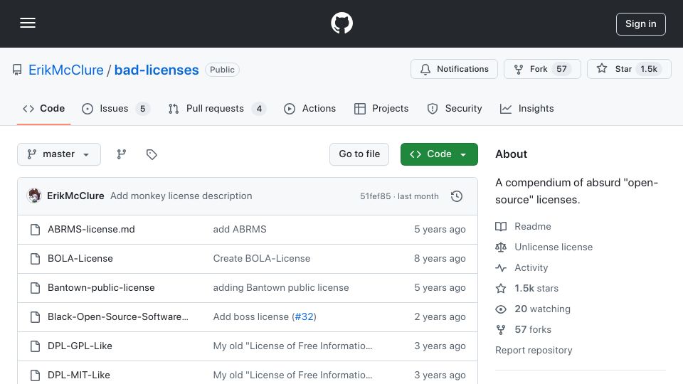Open the Readme link in About
This screenshot has width=683, height=384.
pyautogui.click(x=532, y=226)
